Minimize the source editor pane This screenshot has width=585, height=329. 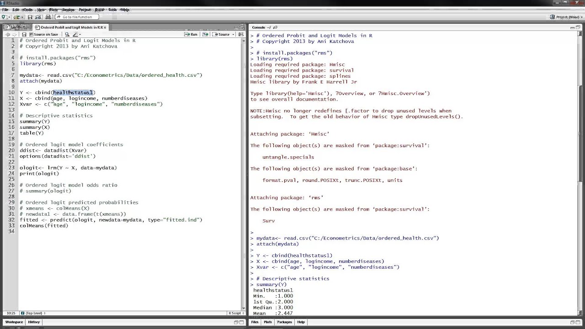236,28
